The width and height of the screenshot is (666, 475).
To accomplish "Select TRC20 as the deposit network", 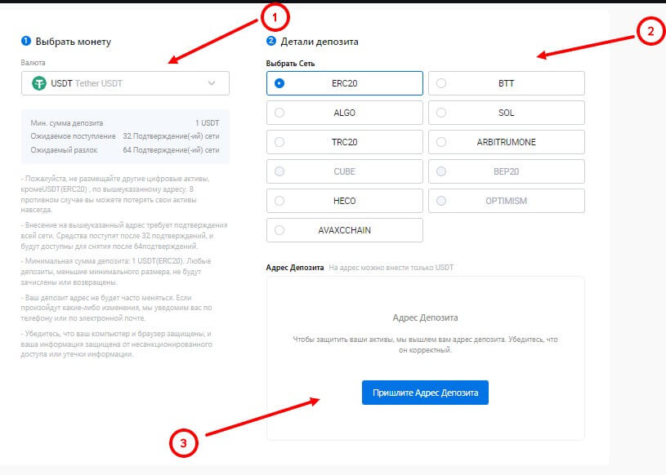I will point(344,142).
